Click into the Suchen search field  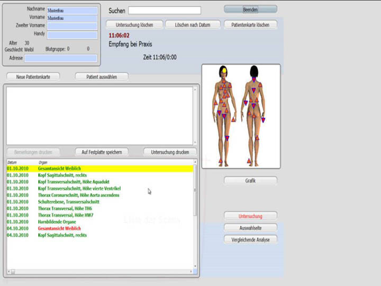coord(165,11)
